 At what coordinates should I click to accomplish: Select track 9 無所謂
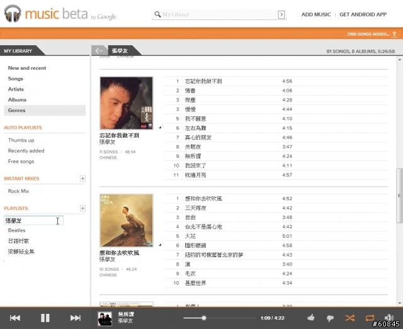pyautogui.click(x=276, y=156)
